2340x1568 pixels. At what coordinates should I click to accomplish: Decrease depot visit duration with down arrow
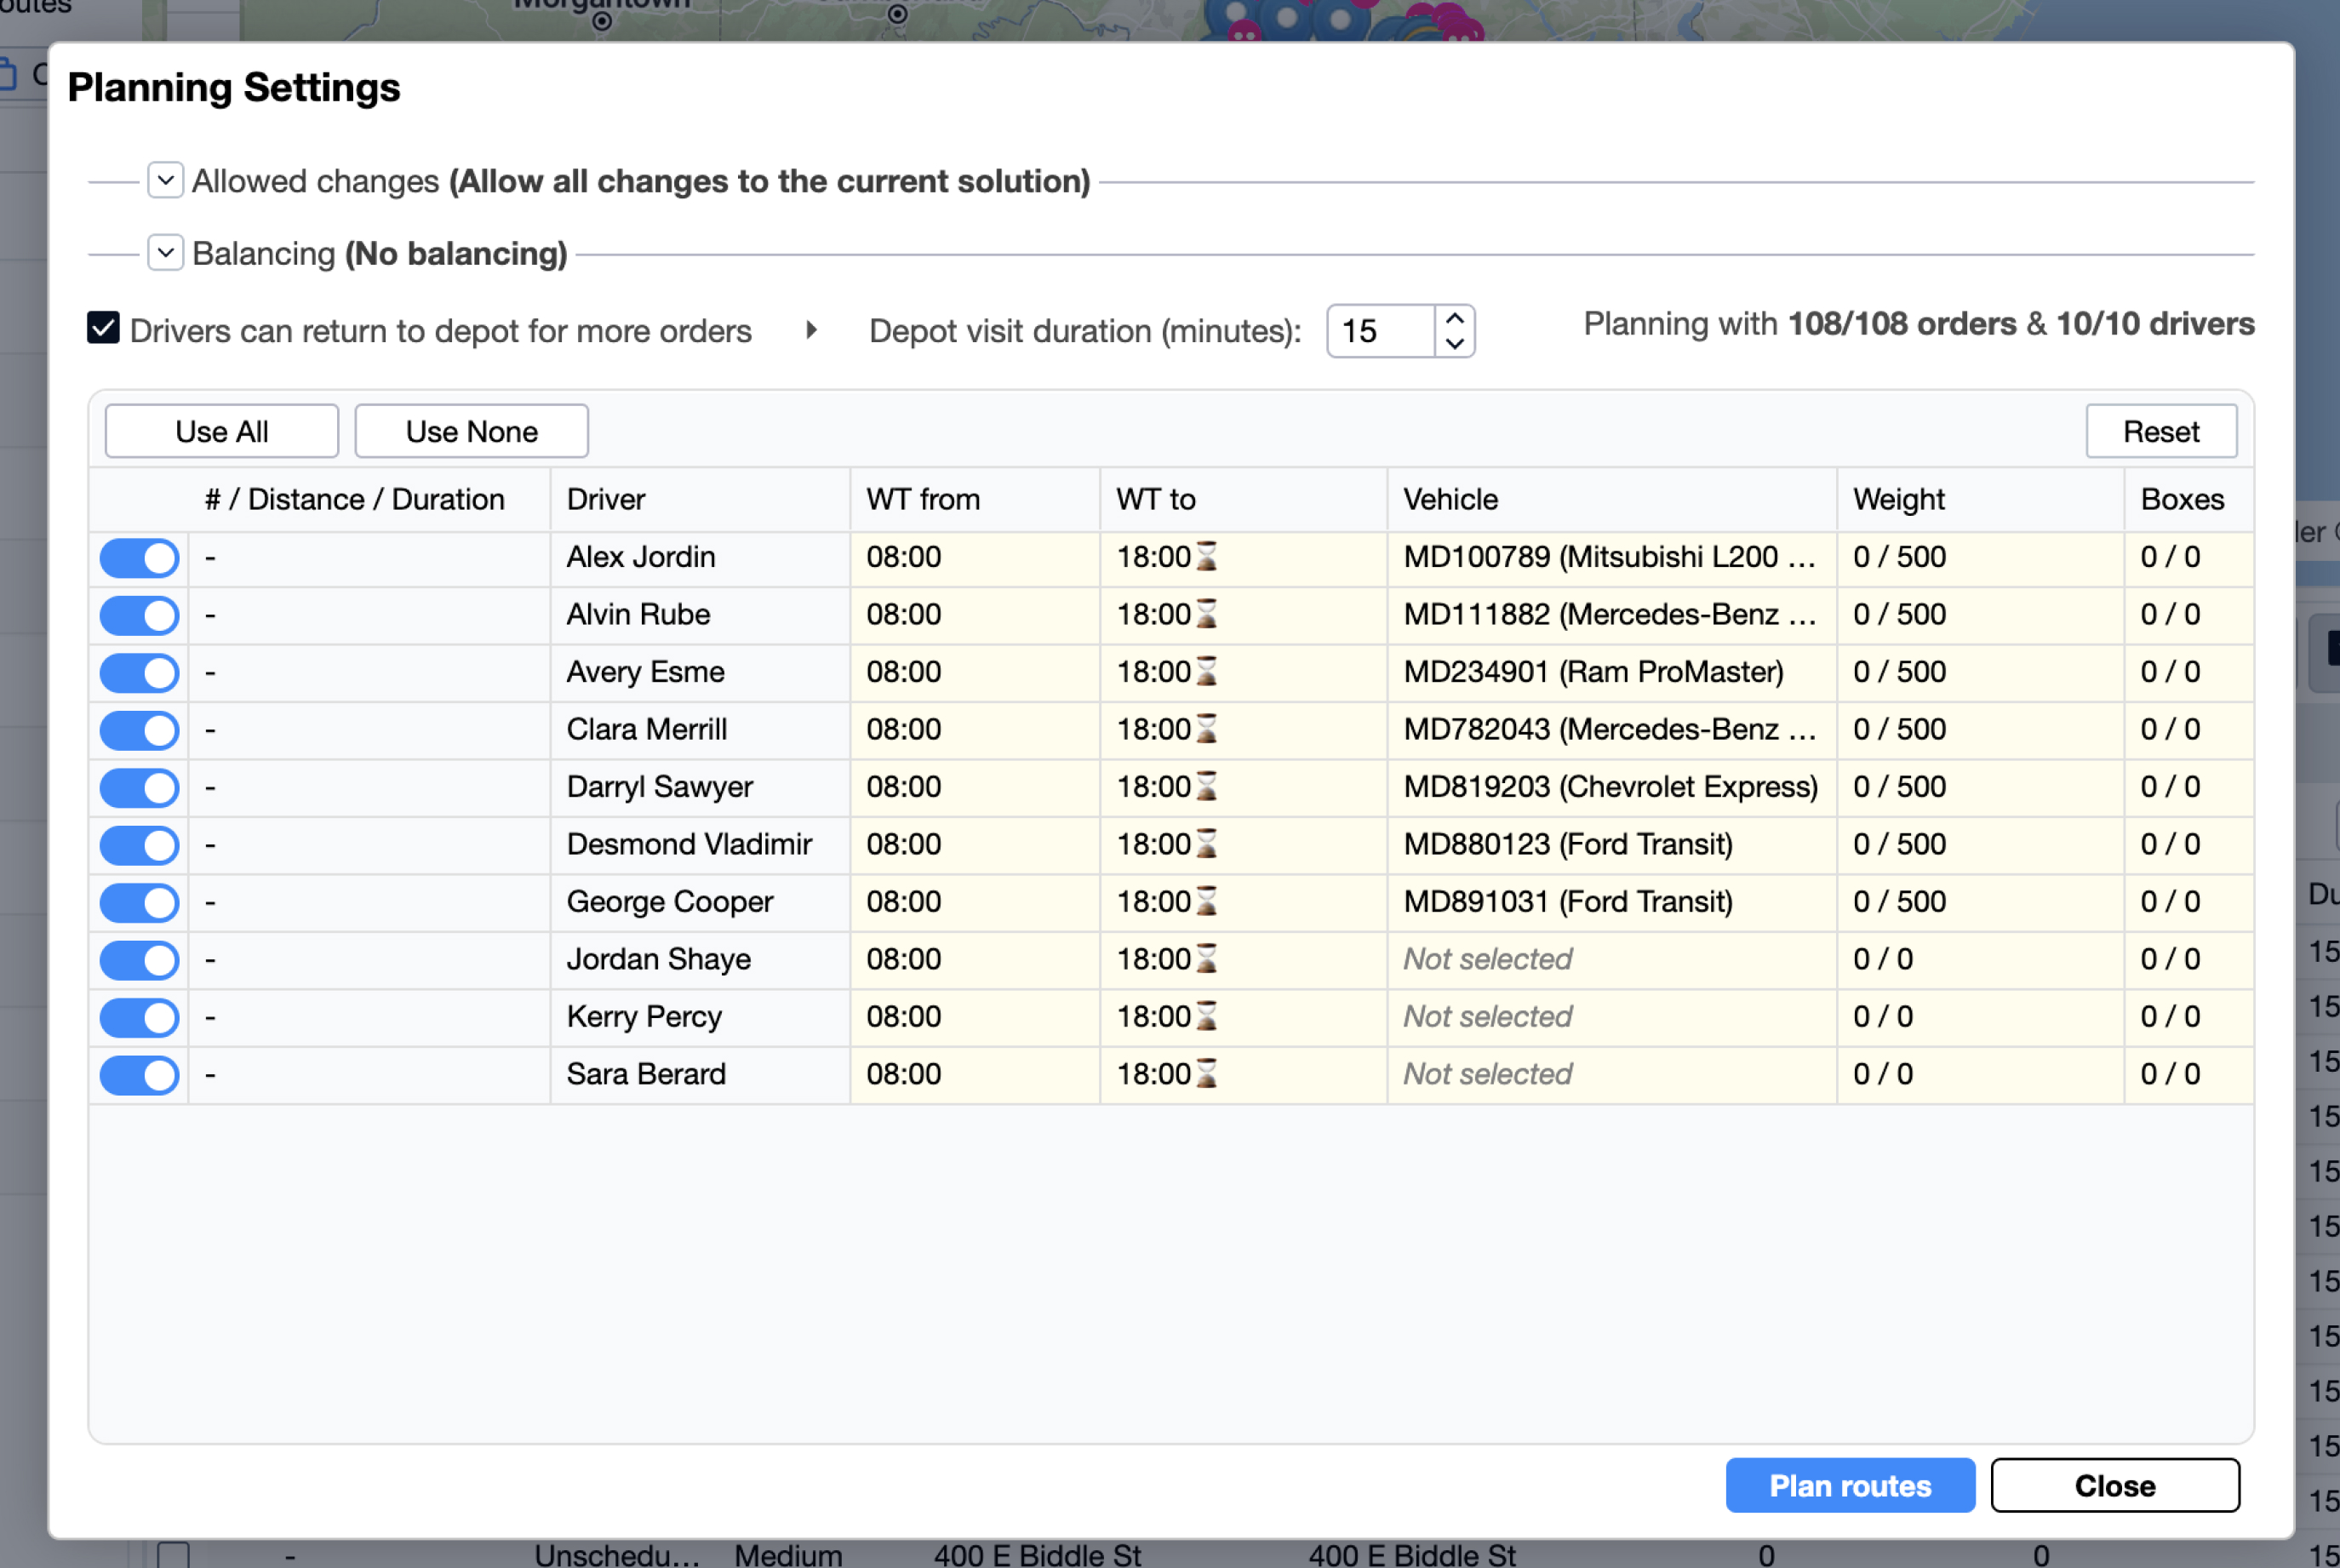(1455, 344)
